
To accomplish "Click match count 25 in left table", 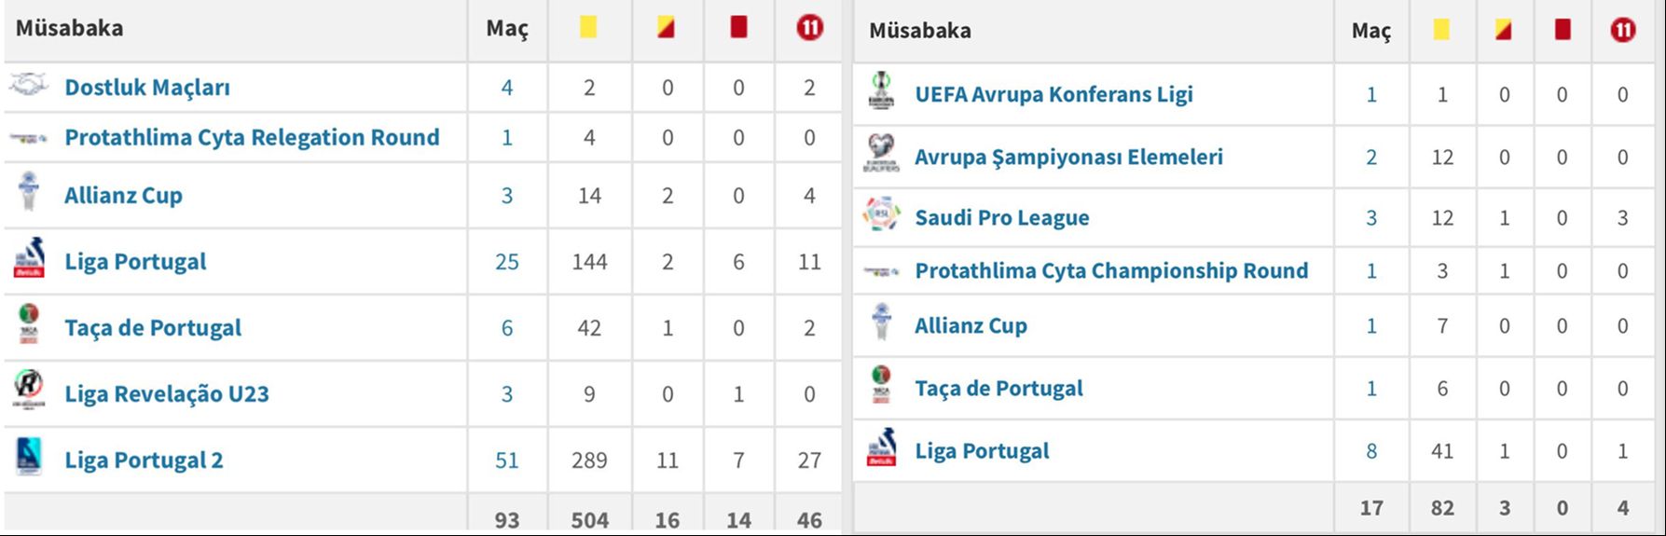I will pos(506,262).
